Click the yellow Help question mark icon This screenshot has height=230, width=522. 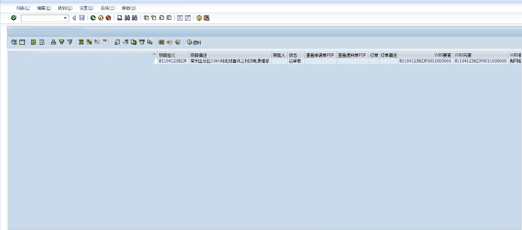pos(199,18)
